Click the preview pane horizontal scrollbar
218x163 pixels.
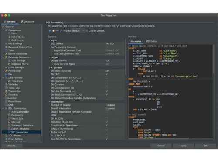click(x=159, y=139)
